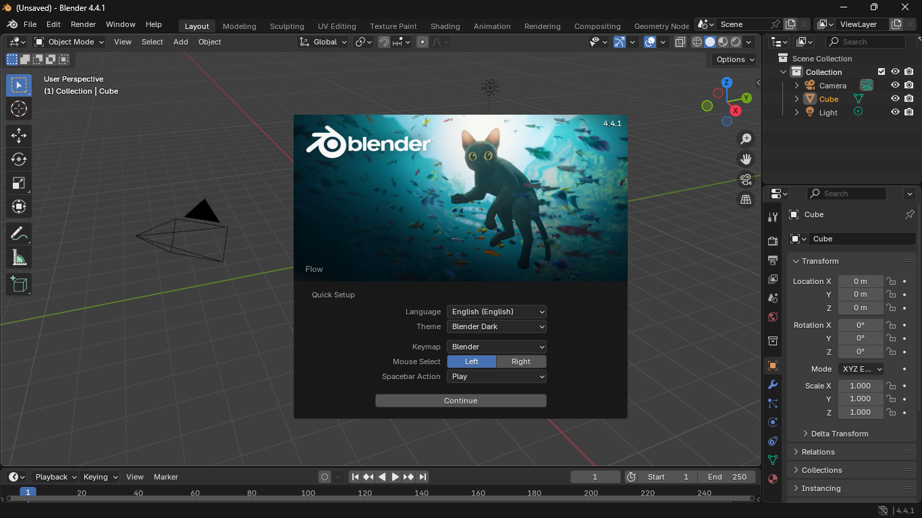Set Mouse Select to Right
922x518 pixels.
(520, 362)
